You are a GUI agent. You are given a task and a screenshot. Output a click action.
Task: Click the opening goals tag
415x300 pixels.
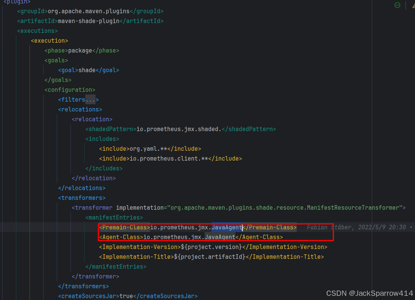tap(56, 60)
